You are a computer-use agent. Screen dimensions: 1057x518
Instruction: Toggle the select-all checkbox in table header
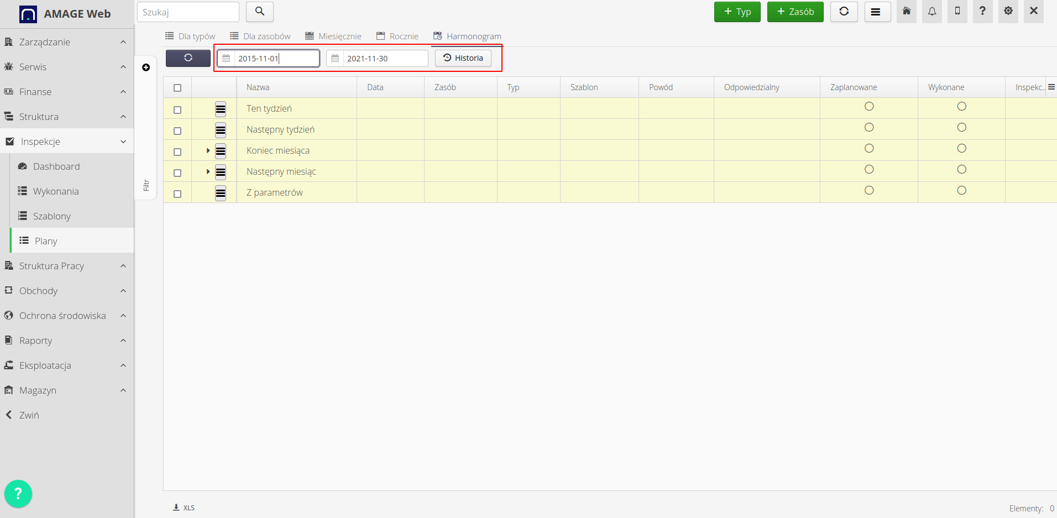[x=177, y=88]
